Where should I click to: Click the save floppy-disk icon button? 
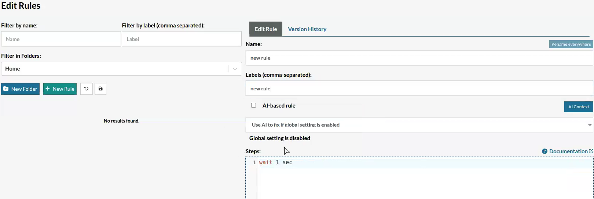click(100, 89)
